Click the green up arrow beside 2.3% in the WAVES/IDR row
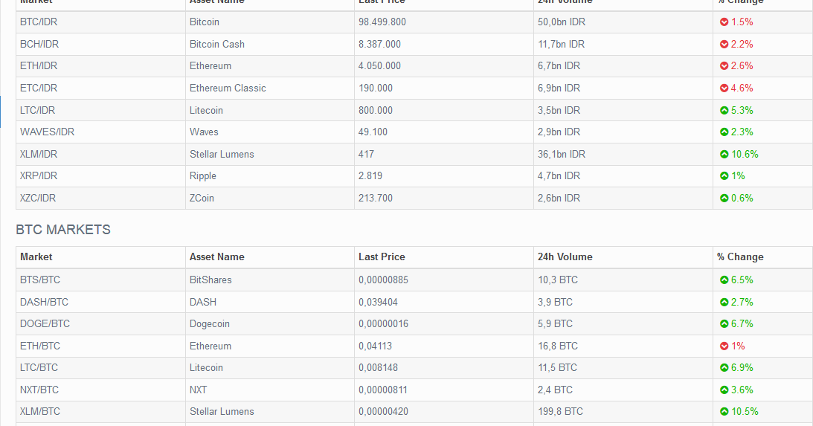The image size is (813, 426). 724,132
